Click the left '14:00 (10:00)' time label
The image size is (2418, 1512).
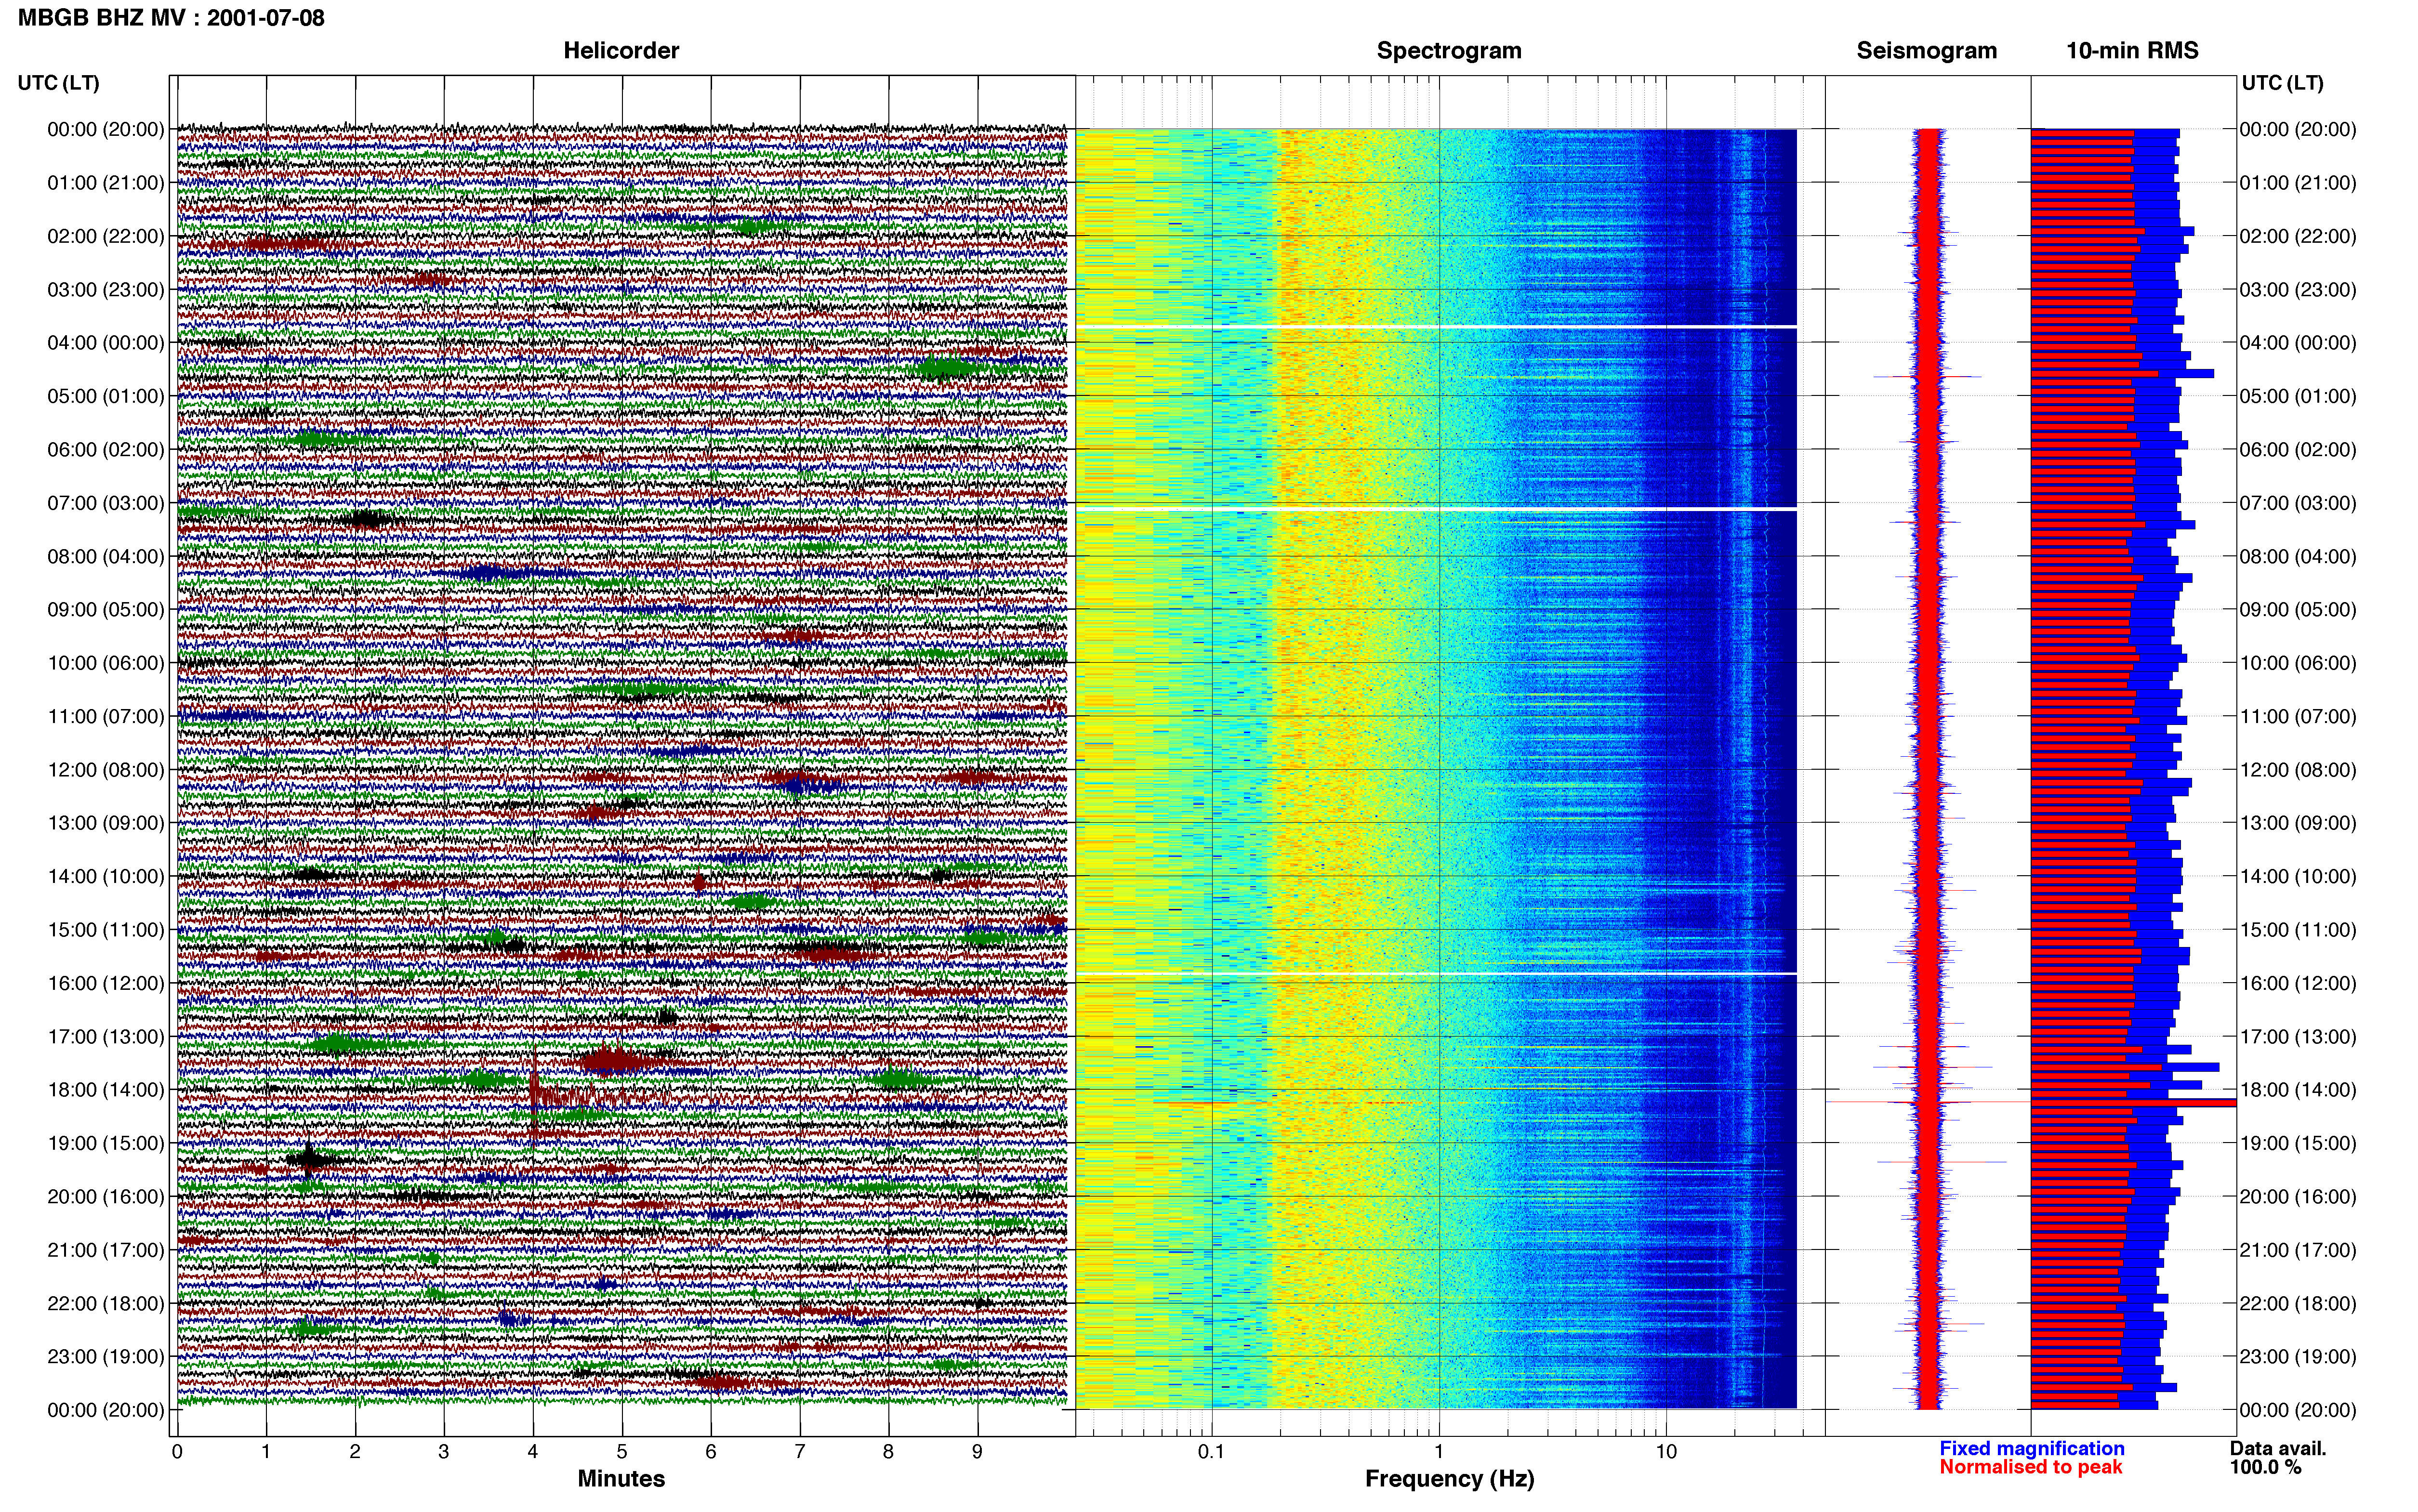(106, 877)
